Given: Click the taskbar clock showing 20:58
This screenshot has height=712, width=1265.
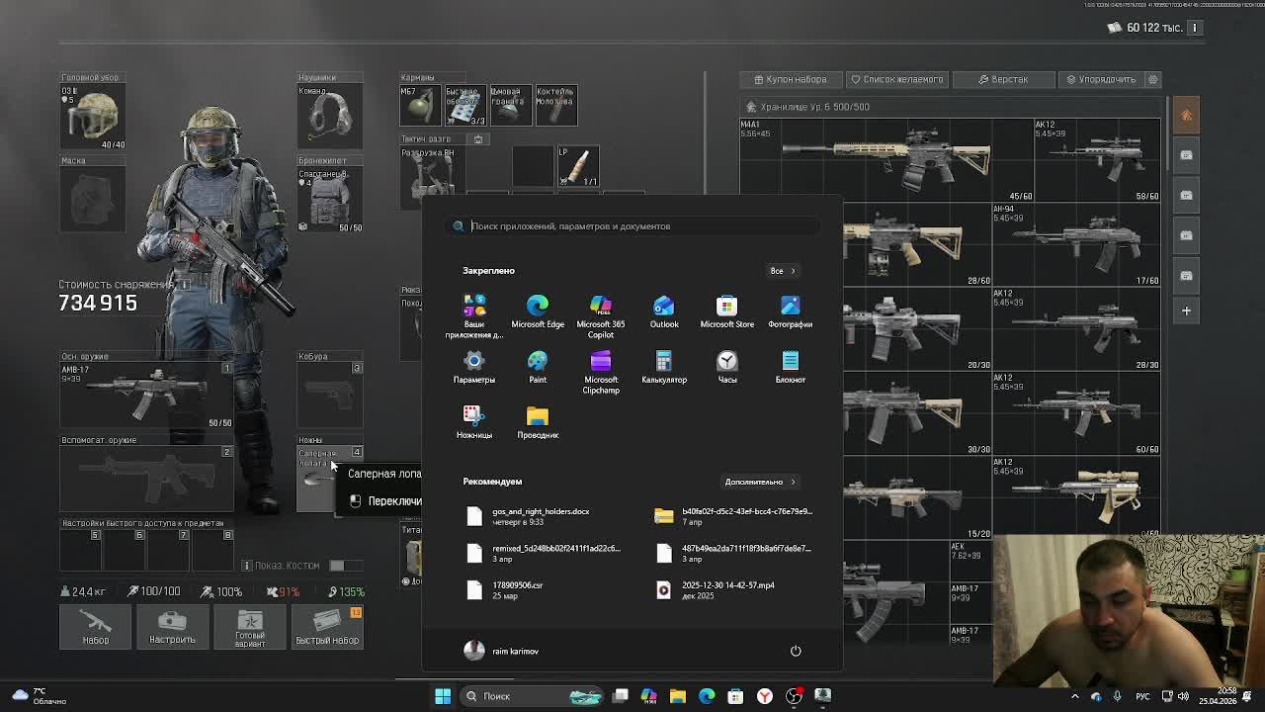Looking at the screenshot, I should tap(1218, 696).
